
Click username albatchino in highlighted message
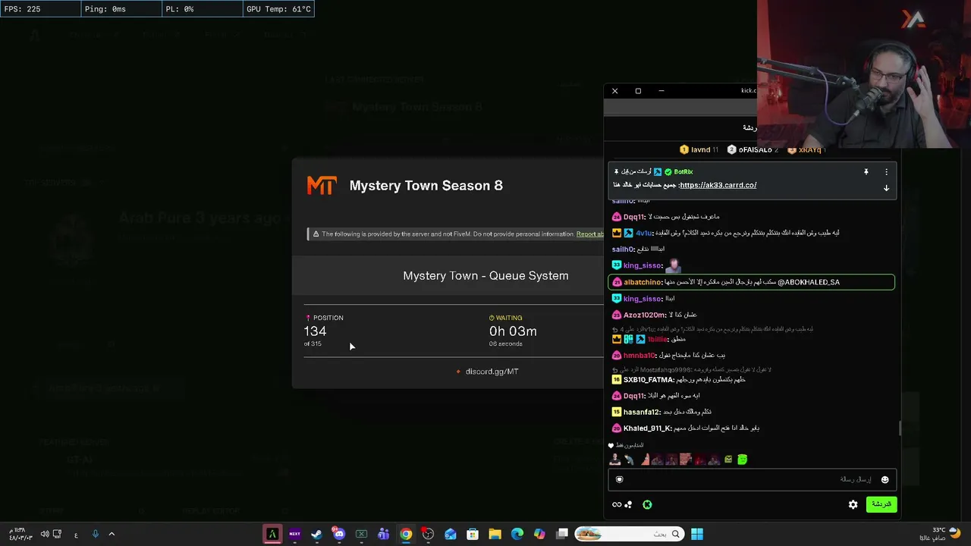(643, 282)
